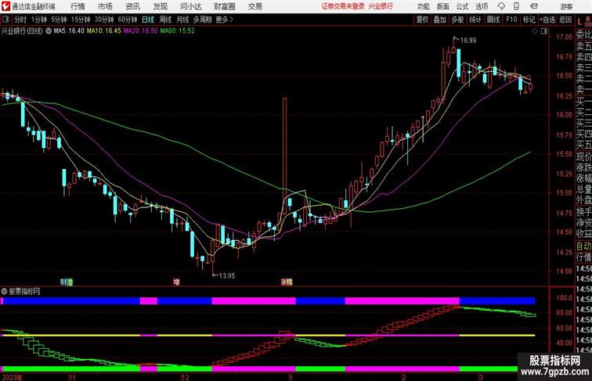Open the mail envelope icon

(x=534, y=6)
